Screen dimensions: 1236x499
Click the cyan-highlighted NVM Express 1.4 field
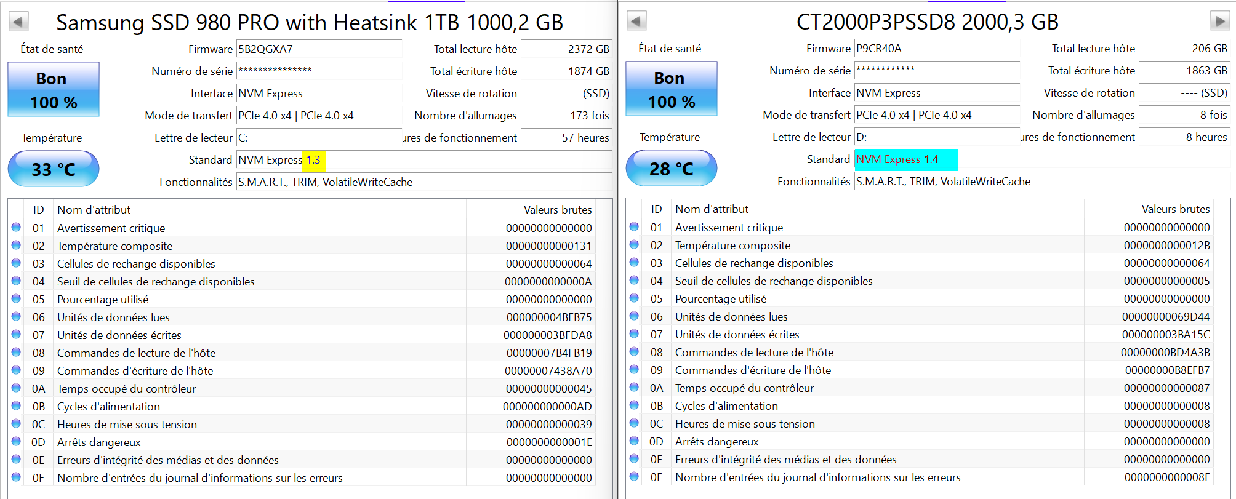906,159
